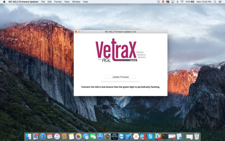Close the Firmware Updater window
This screenshot has height=141, width=225.
pos(76,32)
